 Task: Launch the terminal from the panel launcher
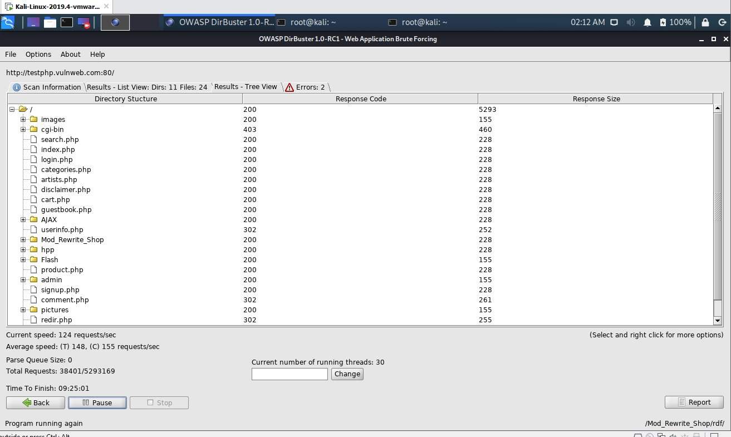pos(67,22)
